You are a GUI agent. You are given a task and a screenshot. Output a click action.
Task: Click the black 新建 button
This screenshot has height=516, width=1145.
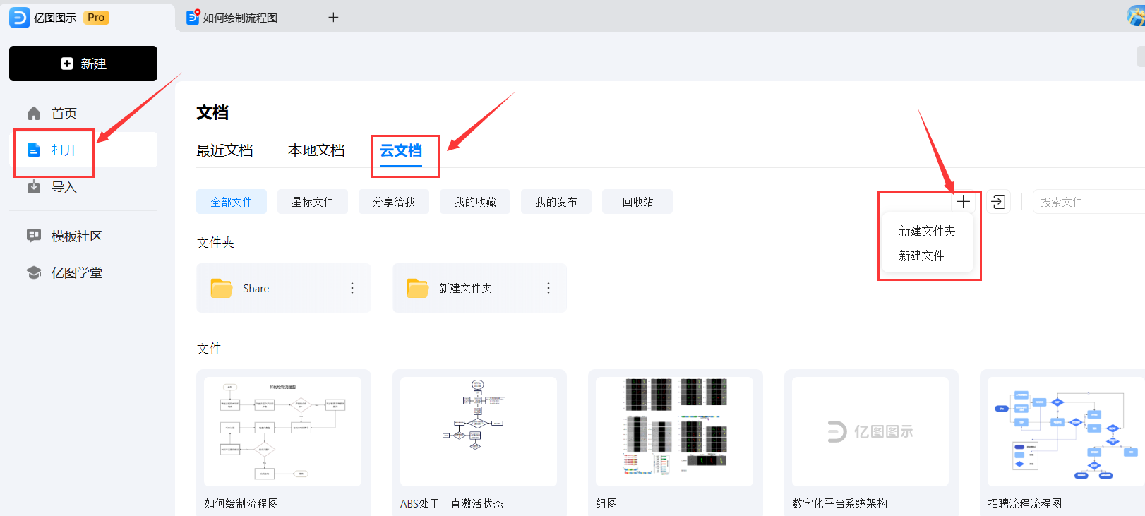(x=83, y=64)
